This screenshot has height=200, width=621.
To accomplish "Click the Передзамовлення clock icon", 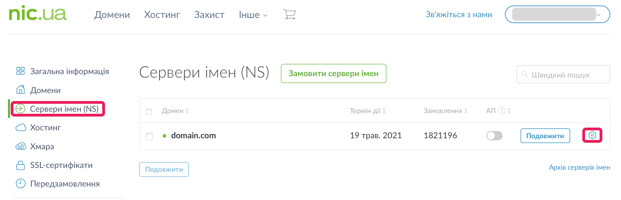I will 21,184.
